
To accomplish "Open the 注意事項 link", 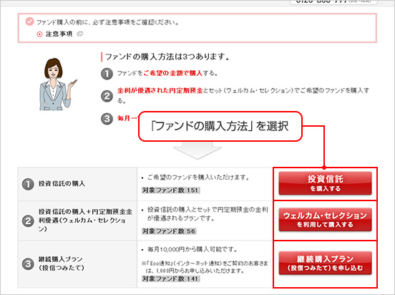I will click(x=59, y=34).
